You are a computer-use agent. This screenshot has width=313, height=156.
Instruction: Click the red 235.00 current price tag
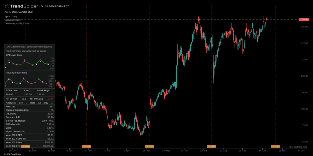tap(304, 20)
